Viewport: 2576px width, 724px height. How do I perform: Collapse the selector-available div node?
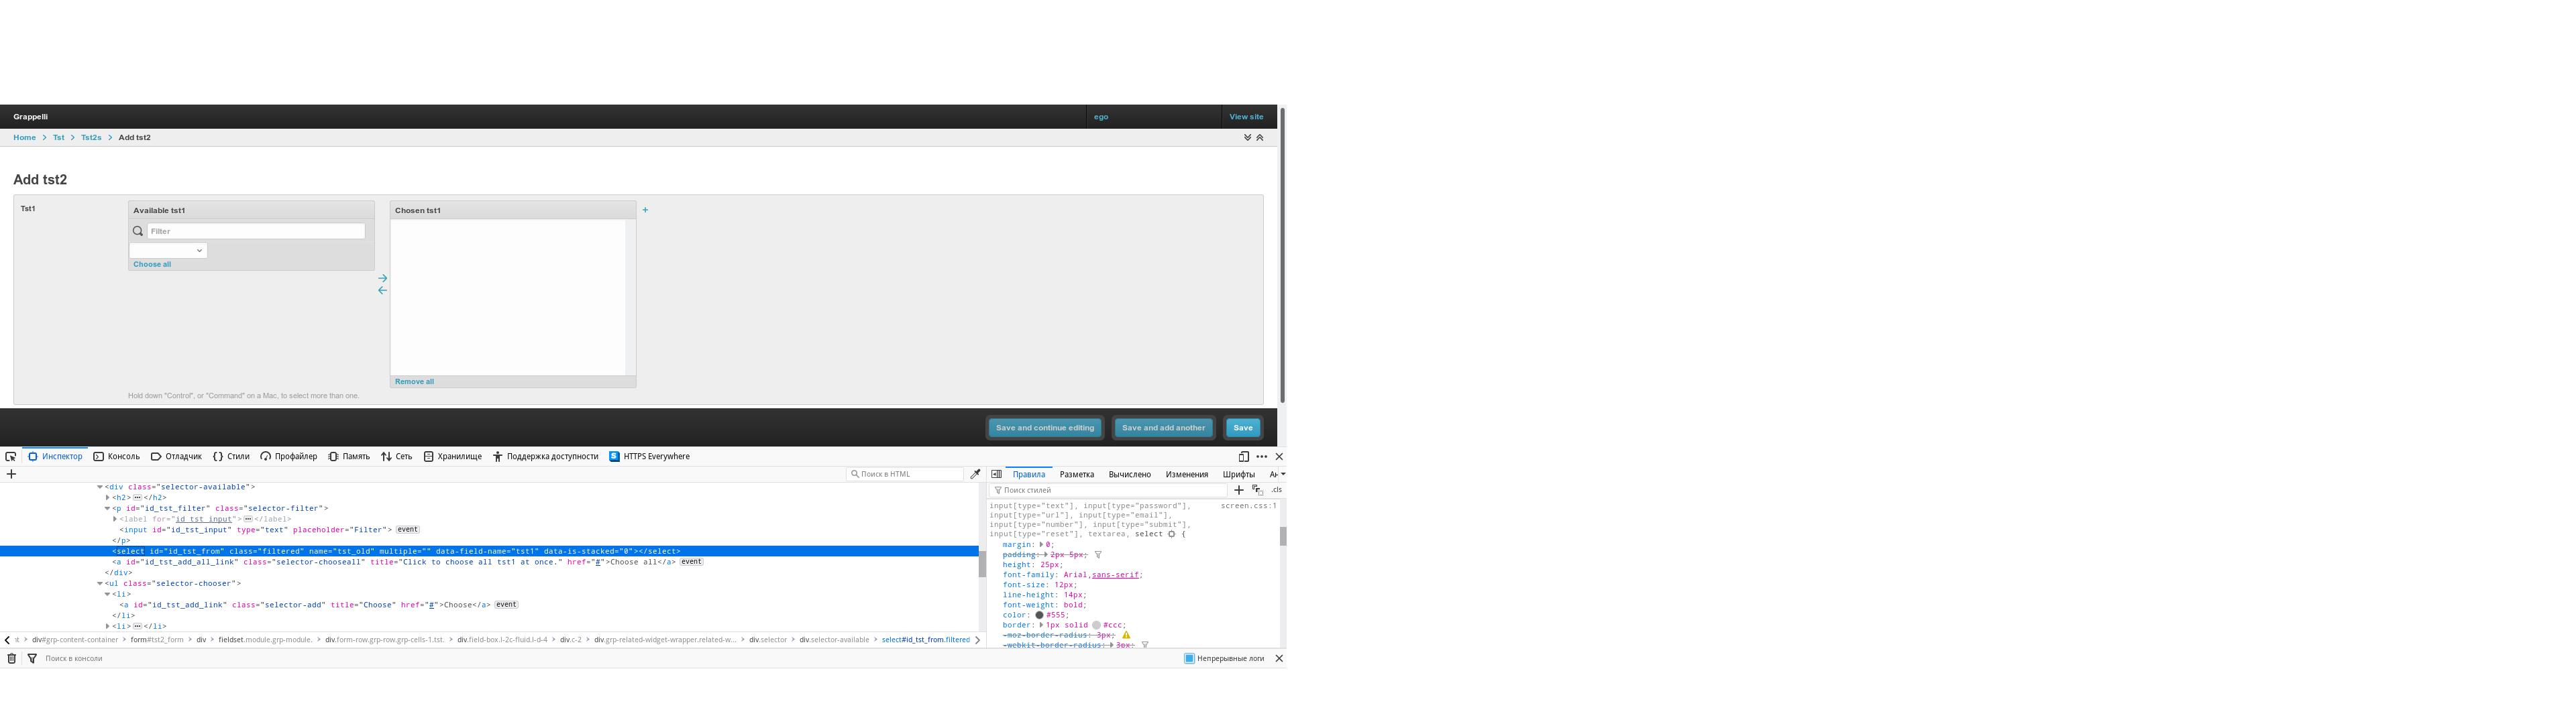point(100,487)
